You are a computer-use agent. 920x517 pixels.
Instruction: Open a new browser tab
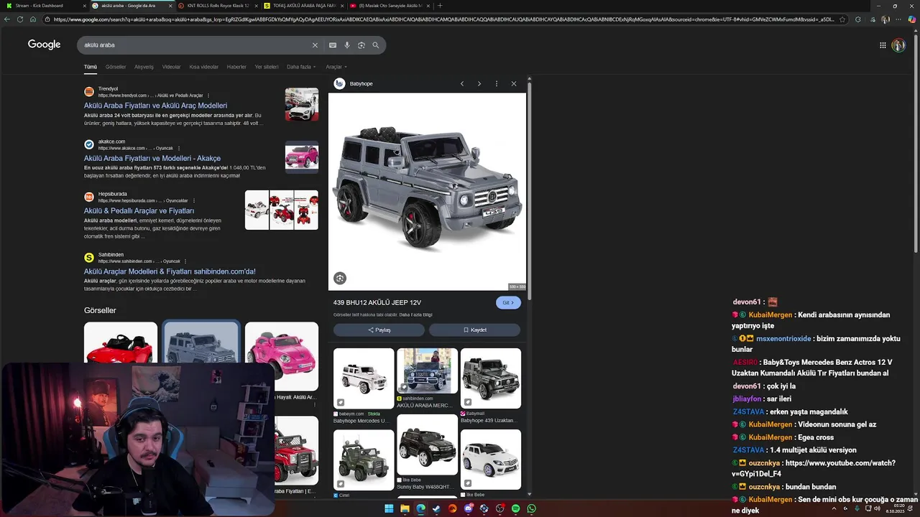click(x=440, y=6)
